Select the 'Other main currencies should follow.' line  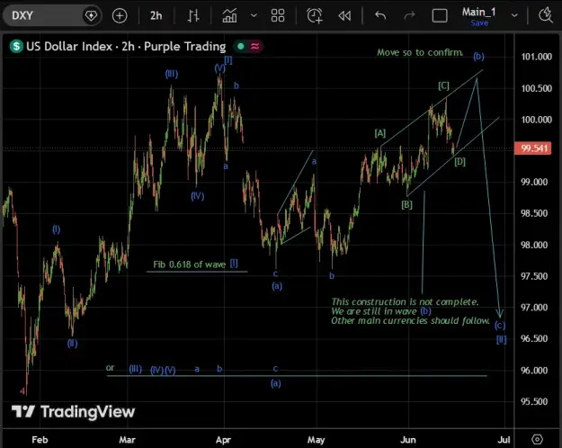[410, 320]
